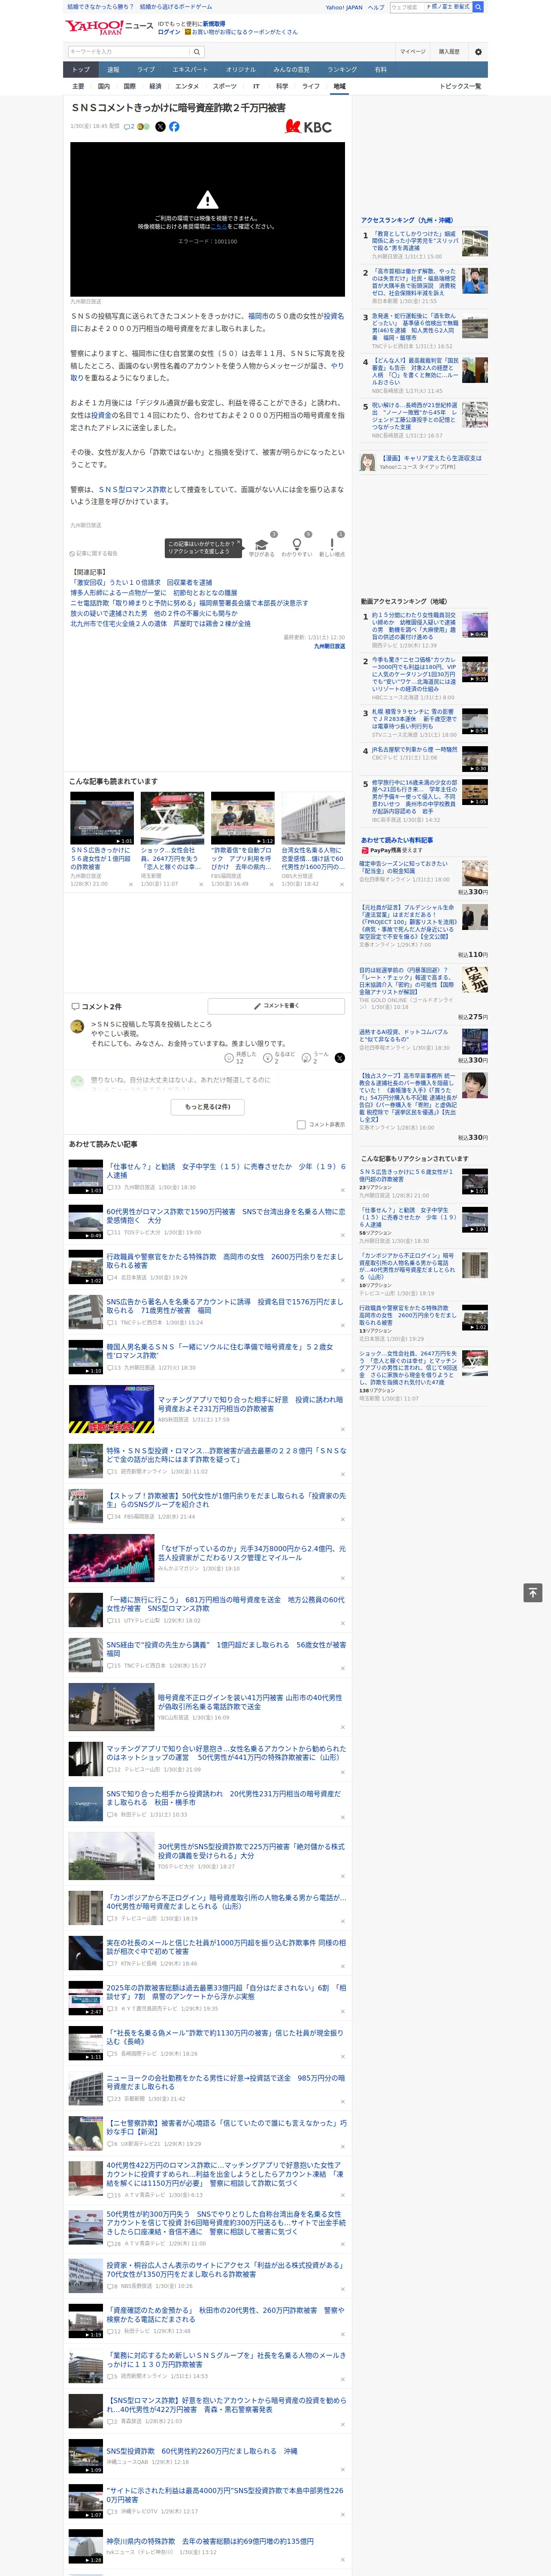This screenshot has width=551, height=2576.
Task: Open the IT category
Action: coord(256,86)
